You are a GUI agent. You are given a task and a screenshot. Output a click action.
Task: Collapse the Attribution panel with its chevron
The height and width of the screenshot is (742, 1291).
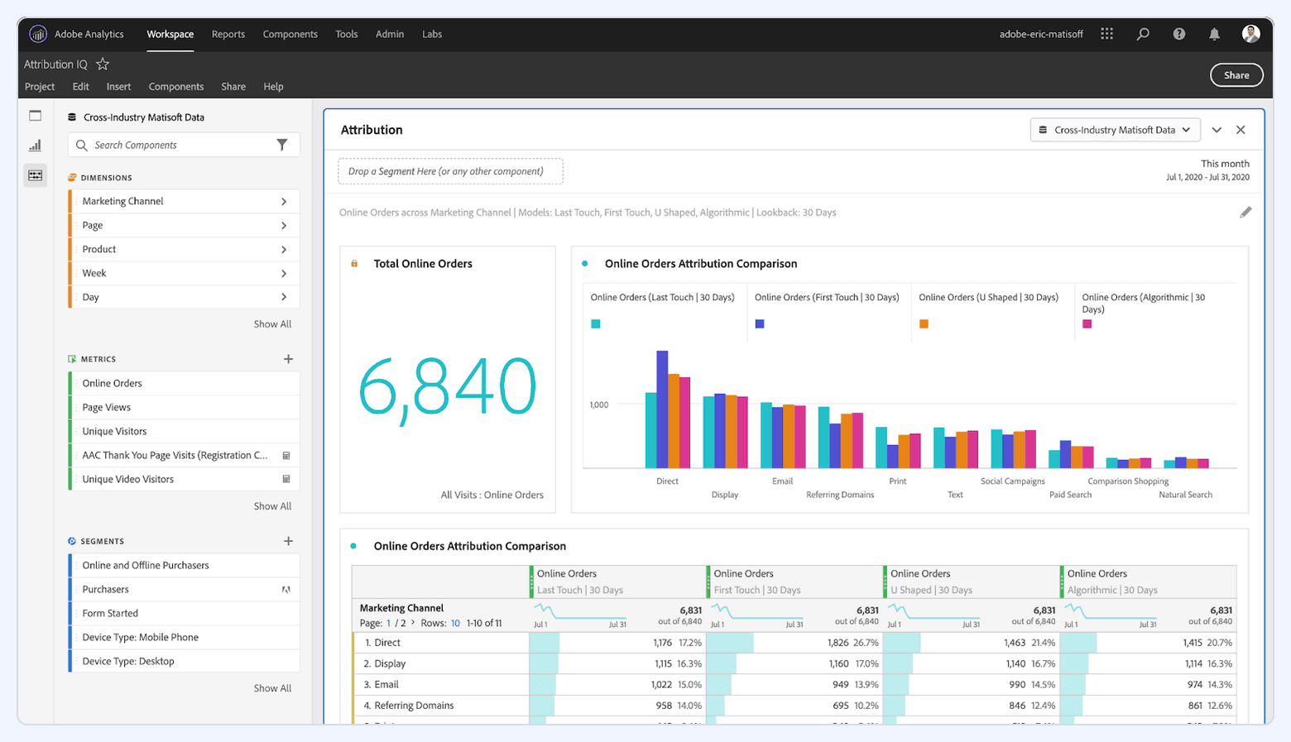point(1217,129)
